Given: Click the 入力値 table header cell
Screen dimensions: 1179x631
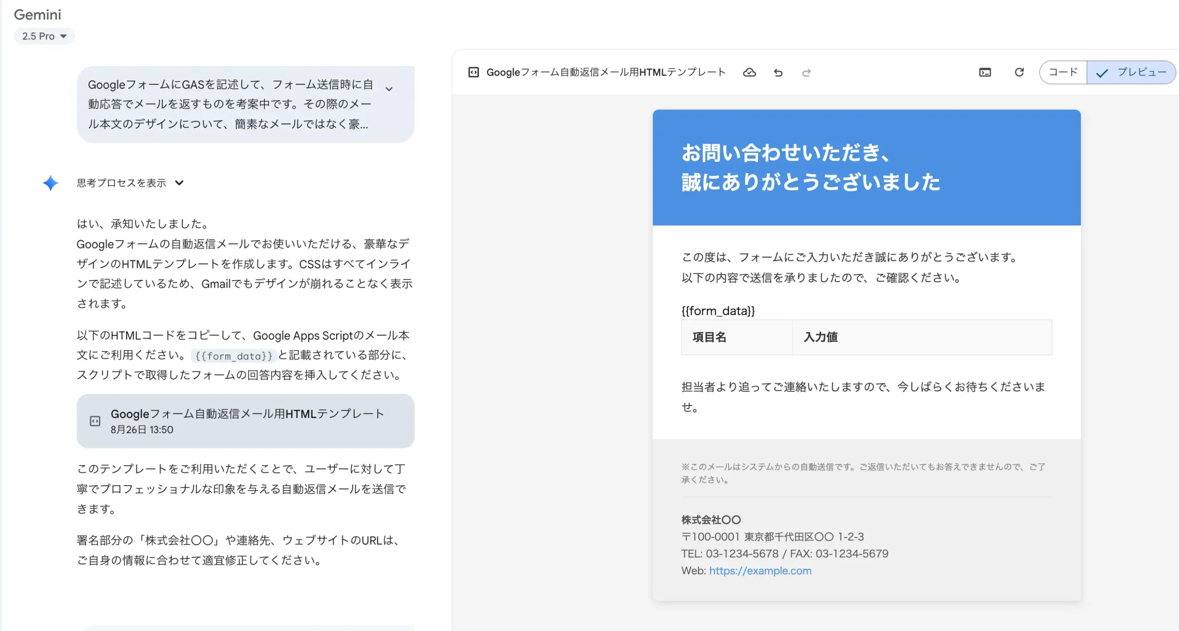Looking at the screenshot, I should tap(921, 337).
